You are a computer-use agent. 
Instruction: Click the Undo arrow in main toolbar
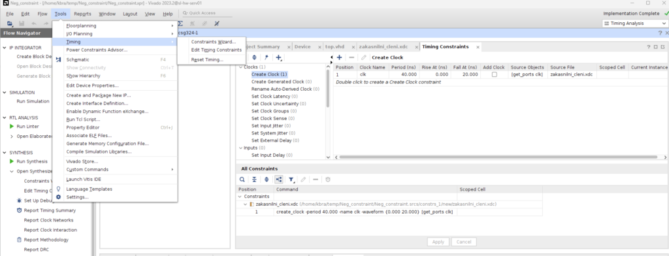pyautogui.click(x=34, y=24)
